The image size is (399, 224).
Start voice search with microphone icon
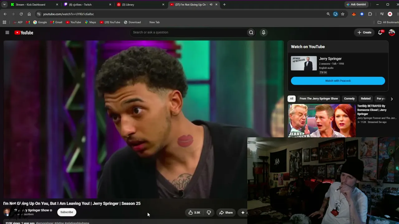point(263,32)
